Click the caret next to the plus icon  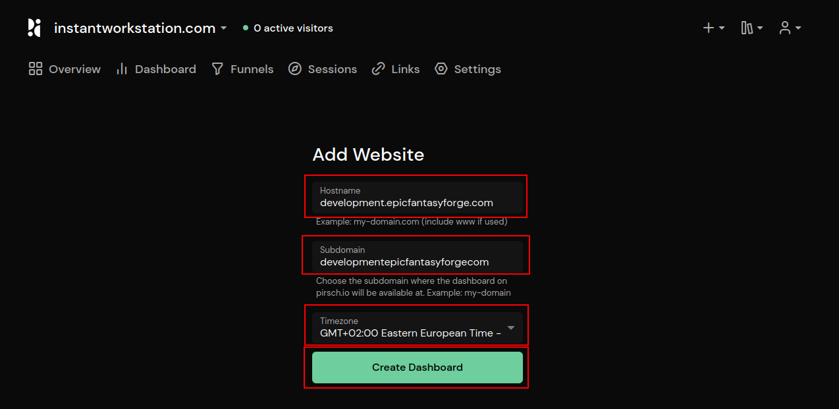(722, 28)
